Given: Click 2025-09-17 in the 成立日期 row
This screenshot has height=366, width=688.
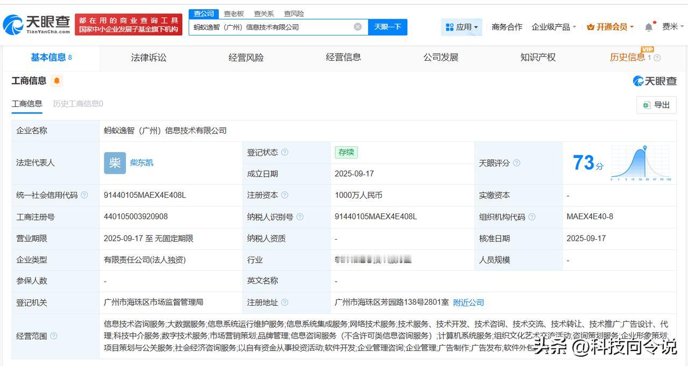Looking at the screenshot, I should (x=354, y=174).
